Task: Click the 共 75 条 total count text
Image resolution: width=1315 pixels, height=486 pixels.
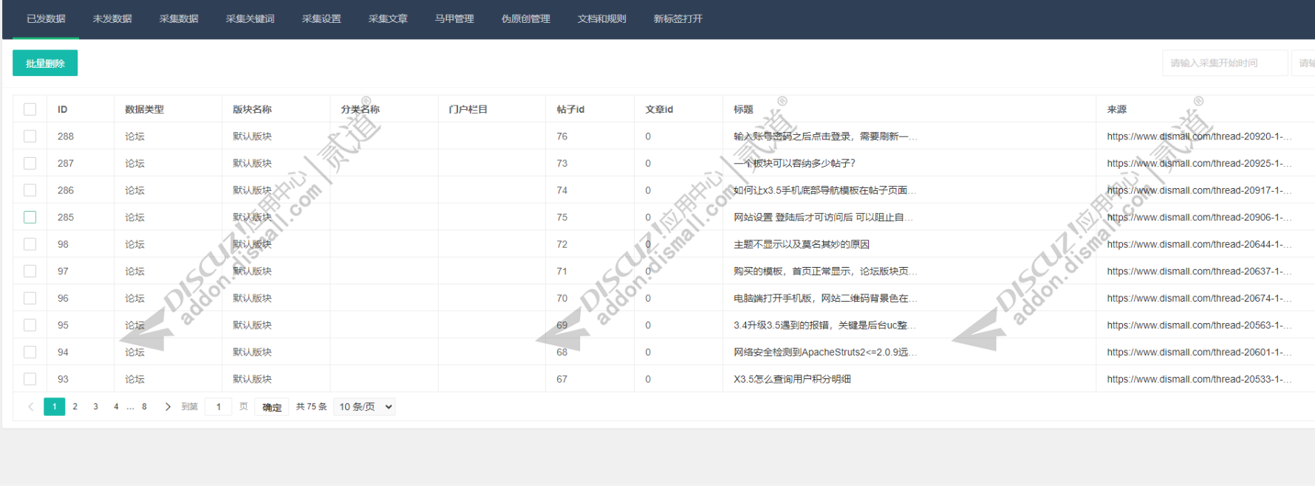Action: [311, 406]
